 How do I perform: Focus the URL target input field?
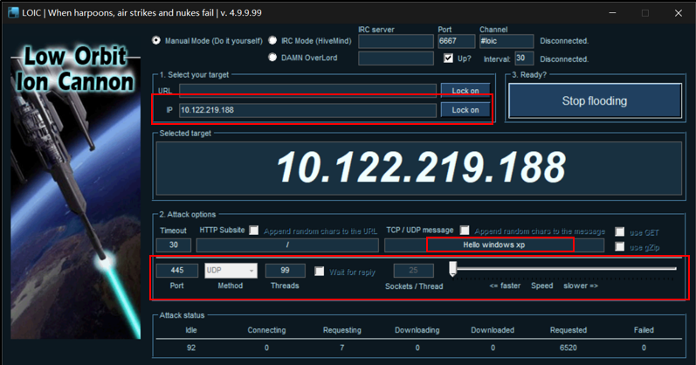pyautogui.click(x=307, y=91)
